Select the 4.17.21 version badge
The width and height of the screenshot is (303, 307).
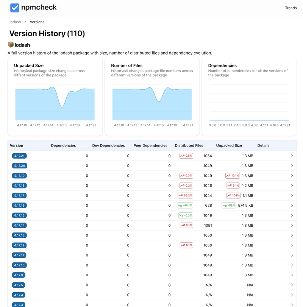(x=19, y=156)
